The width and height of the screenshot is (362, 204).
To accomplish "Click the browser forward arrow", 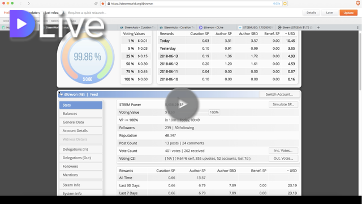I will click(x=29, y=3).
